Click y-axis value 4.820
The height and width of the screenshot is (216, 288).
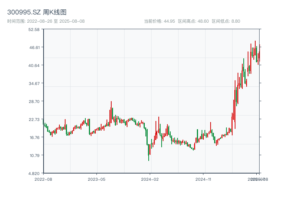click(34, 174)
